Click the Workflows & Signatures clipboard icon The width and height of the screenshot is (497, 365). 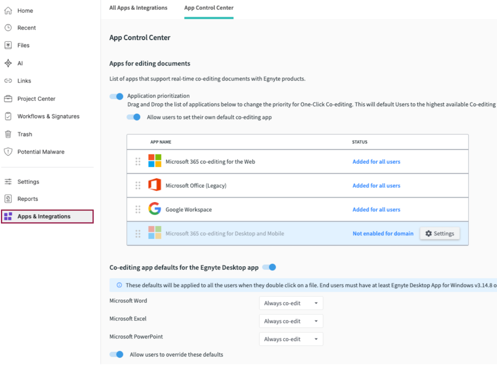coord(8,116)
